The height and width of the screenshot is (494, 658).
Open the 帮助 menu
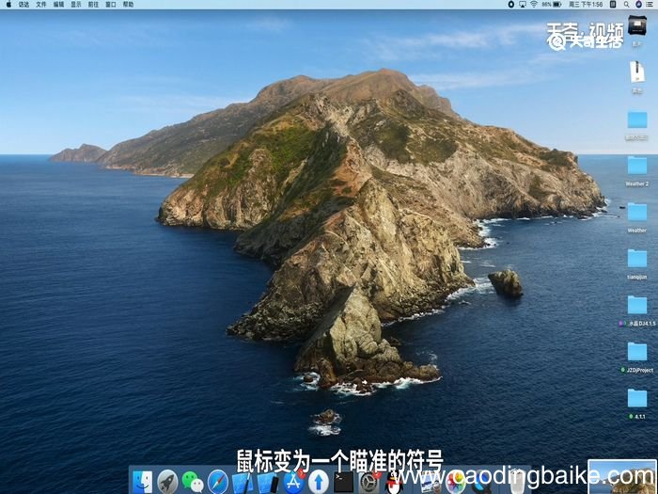click(x=128, y=5)
